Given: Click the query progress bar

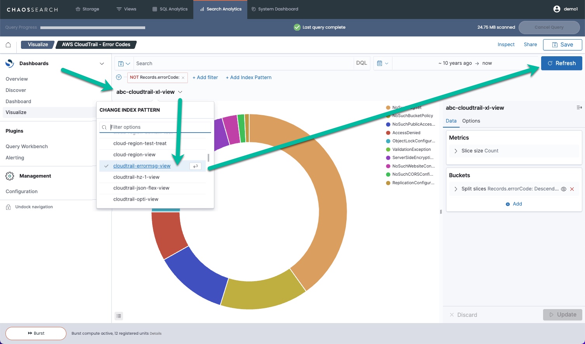Looking at the screenshot, I should click(93, 28).
